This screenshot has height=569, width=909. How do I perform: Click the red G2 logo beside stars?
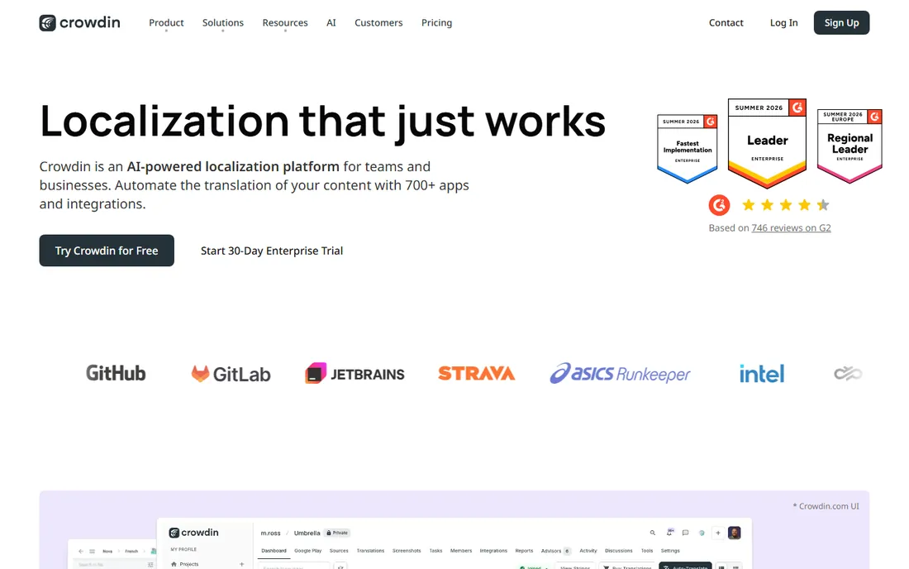click(x=719, y=205)
